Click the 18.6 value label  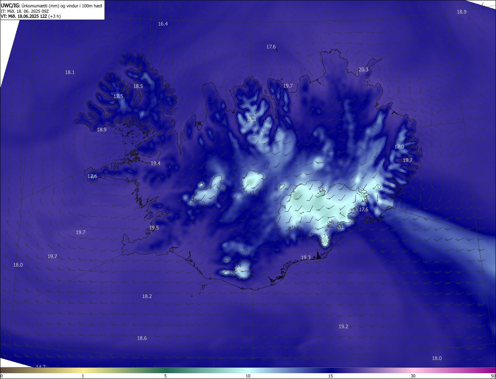click(x=142, y=338)
